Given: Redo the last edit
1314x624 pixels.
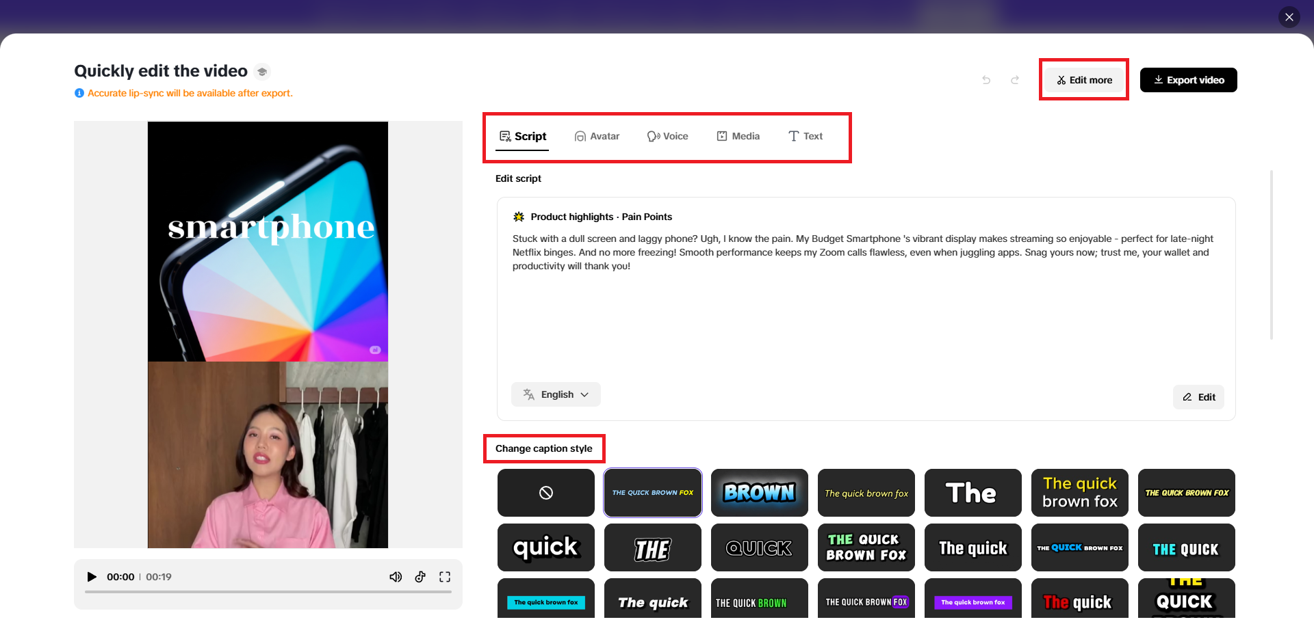Looking at the screenshot, I should tap(1015, 80).
